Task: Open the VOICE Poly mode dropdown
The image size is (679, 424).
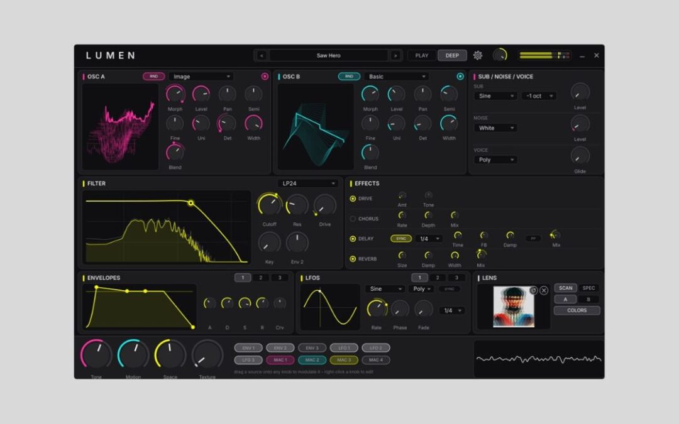Action: click(496, 160)
